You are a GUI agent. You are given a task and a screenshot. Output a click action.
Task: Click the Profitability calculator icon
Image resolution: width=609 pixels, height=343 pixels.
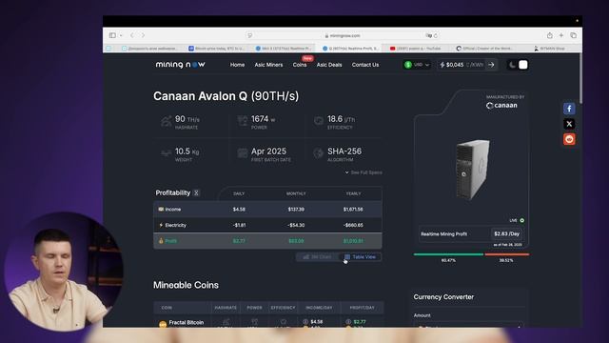click(197, 192)
